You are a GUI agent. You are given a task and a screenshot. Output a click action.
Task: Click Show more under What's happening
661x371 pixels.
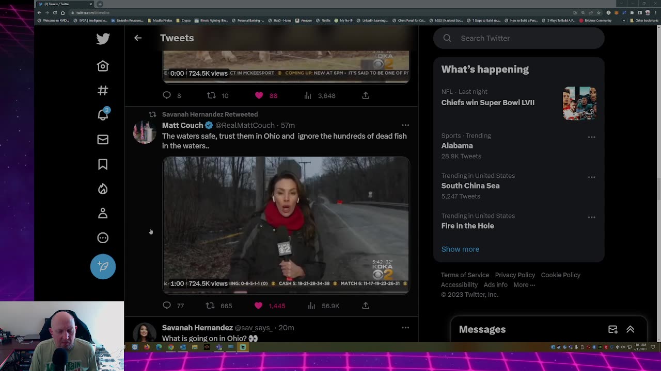460,249
